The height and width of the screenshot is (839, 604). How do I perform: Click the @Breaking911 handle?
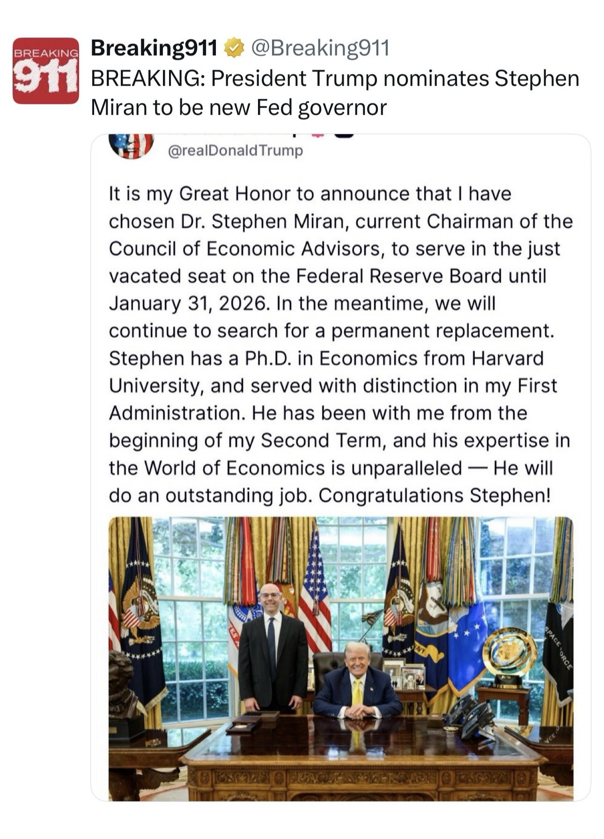coord(320,48)
